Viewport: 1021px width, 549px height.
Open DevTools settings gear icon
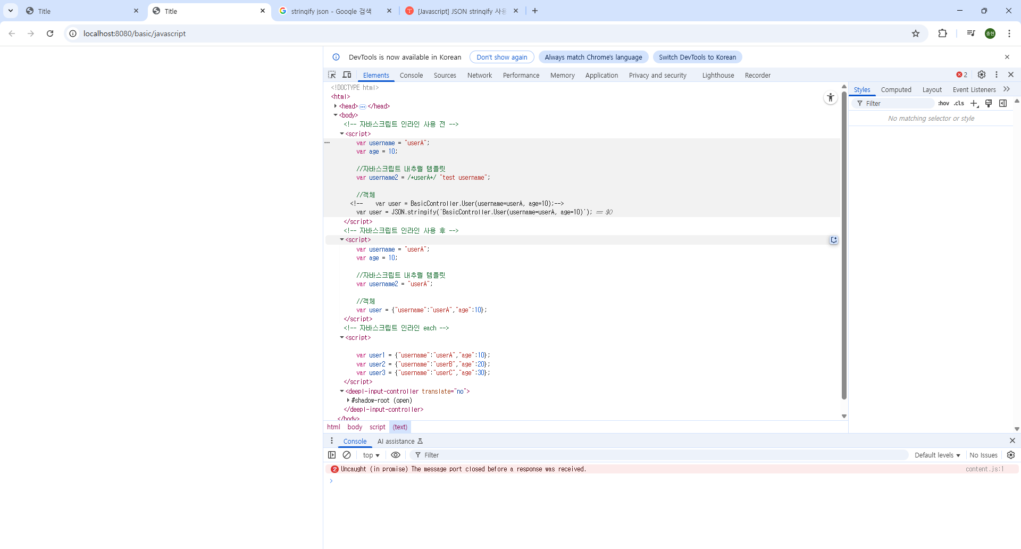[x=982, y=75]
